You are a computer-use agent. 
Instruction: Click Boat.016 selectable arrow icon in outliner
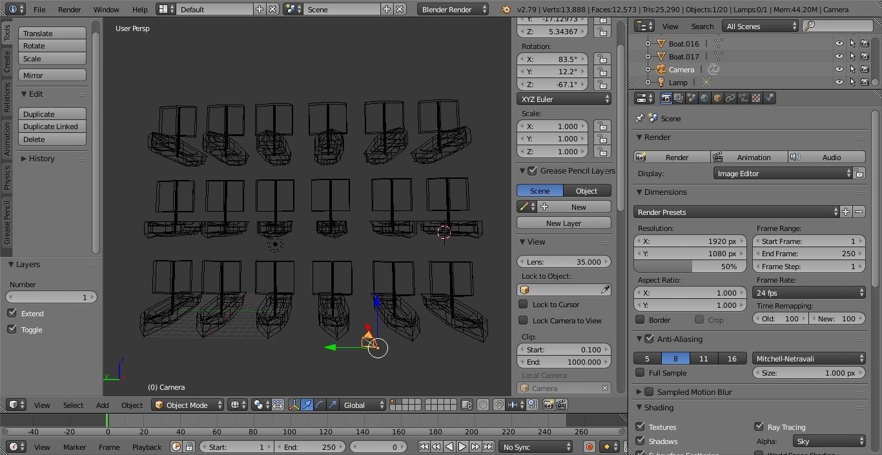pos(852,44)
